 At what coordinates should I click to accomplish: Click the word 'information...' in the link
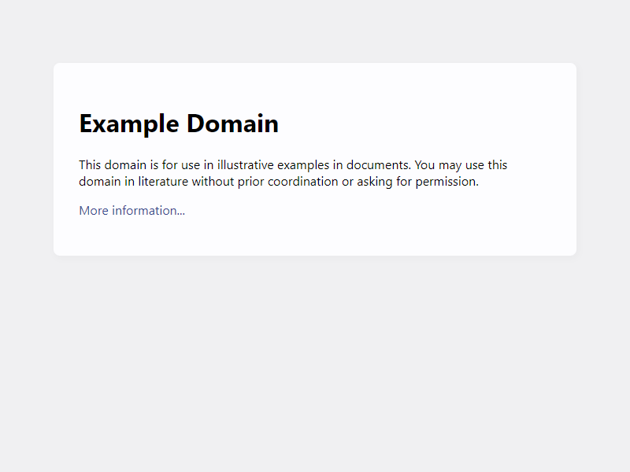coord(149,211)
